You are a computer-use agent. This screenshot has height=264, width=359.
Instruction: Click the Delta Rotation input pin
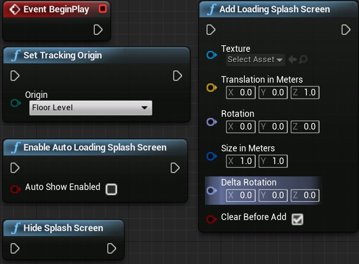click(212, 190)
